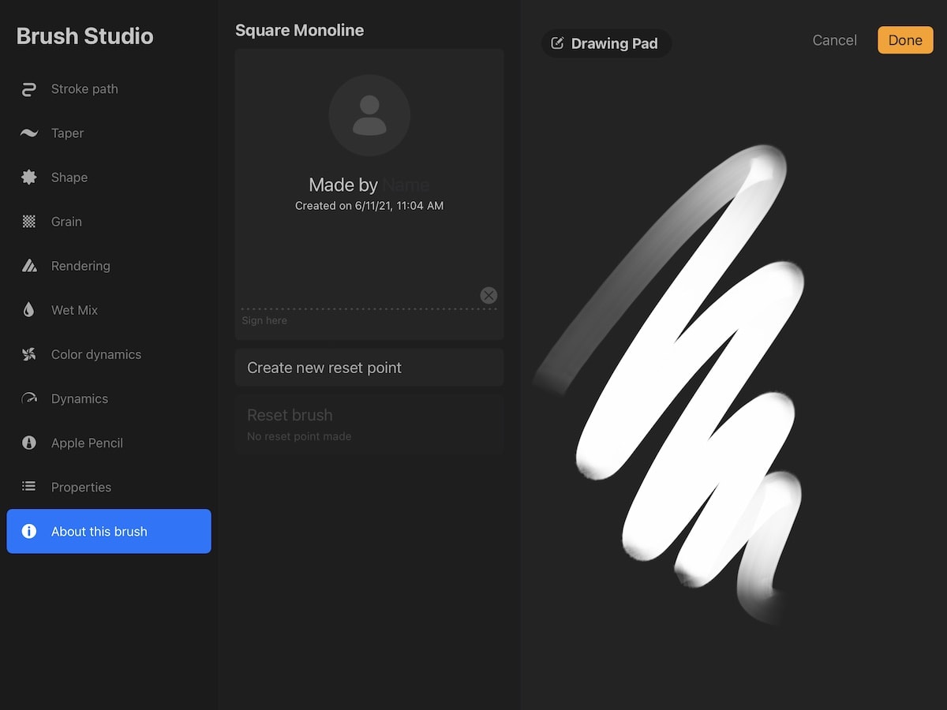The width and height of the screenshot is (947, 710).
Task: Select the Wet Mix droplet icon
Action: 29,310
